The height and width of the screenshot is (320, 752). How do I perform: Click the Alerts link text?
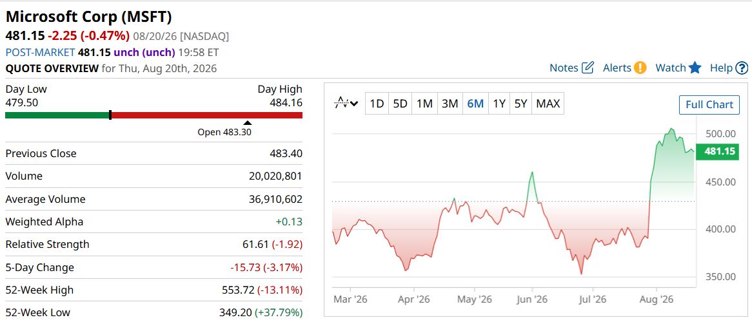tap(617, 68)
